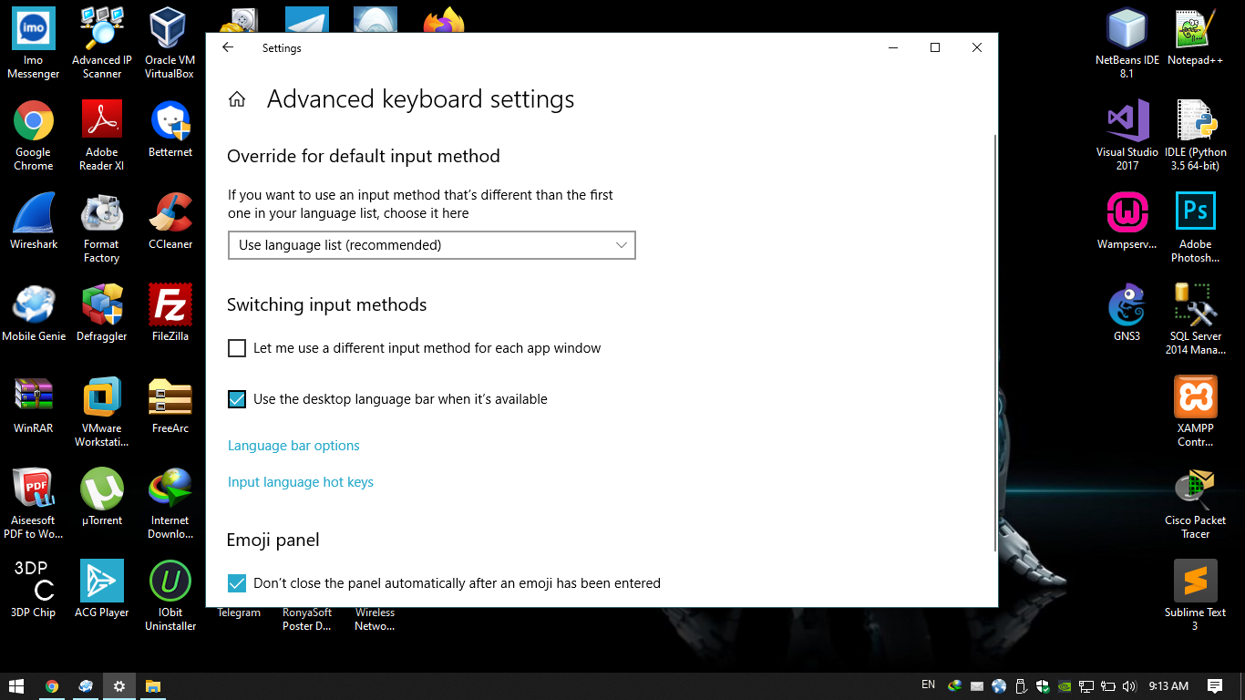Enable different input method for each app window
1245x700 pixels.
237,348
